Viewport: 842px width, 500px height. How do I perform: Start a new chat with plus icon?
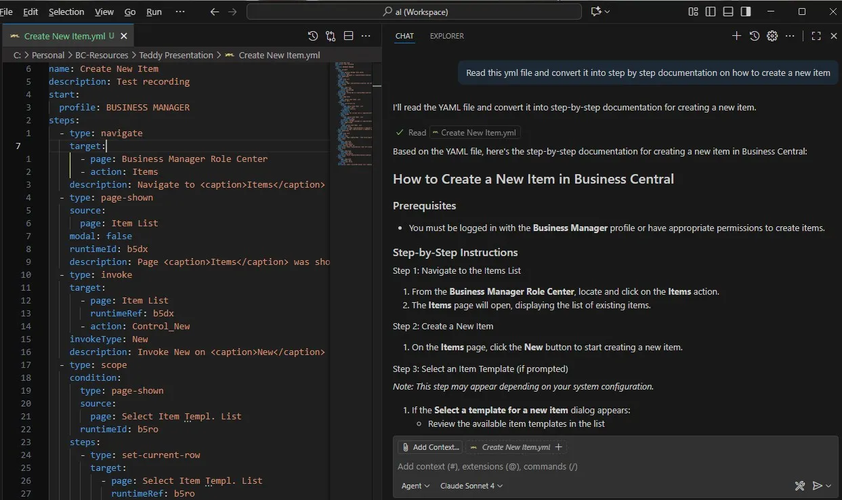coord(736,36)
